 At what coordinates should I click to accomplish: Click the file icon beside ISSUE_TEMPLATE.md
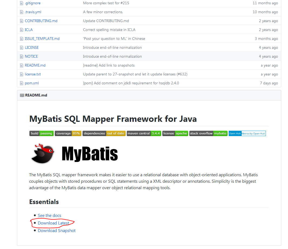tap(22, 39)
